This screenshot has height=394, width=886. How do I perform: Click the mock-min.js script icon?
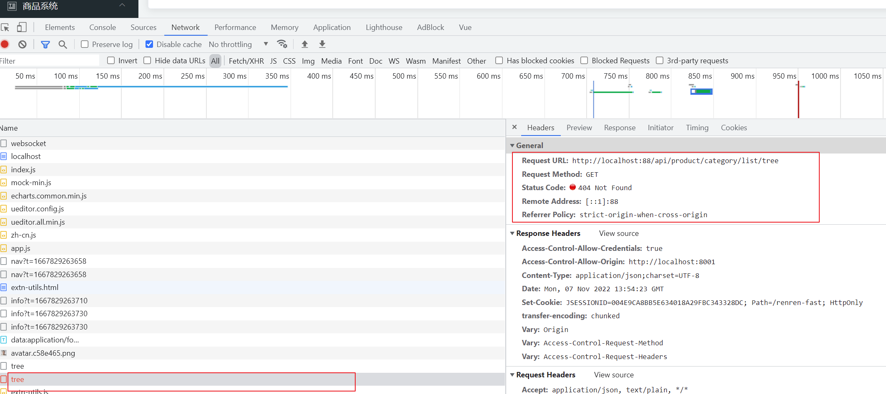(x=4, y=183)
